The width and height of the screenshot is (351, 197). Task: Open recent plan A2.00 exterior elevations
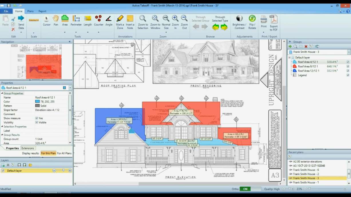pos(308,162)
